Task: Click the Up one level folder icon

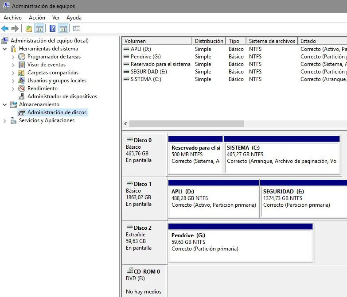Action: (x=29, y=28)
